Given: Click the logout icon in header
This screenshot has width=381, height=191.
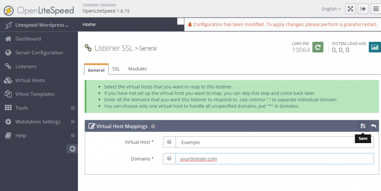Looking at the screenshot, I should click(363, 9).
